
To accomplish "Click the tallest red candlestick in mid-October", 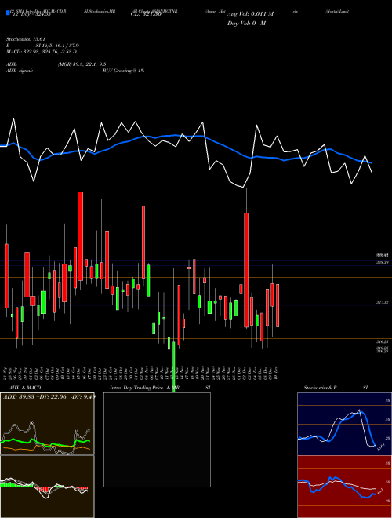I will (x=80, y=236).
